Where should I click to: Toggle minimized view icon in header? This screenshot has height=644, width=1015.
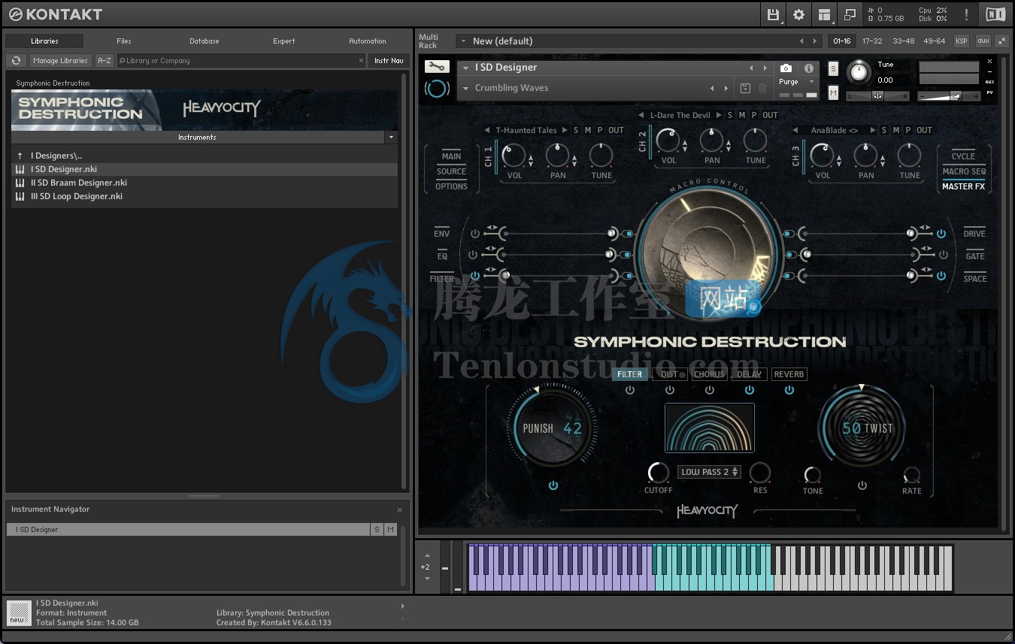[x=850, y=14]
